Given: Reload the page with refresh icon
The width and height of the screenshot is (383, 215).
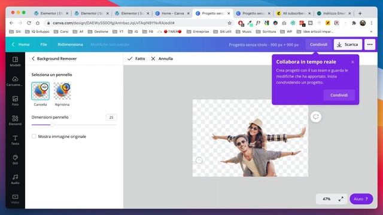Looking at the screenshot, I should (29, 23).
